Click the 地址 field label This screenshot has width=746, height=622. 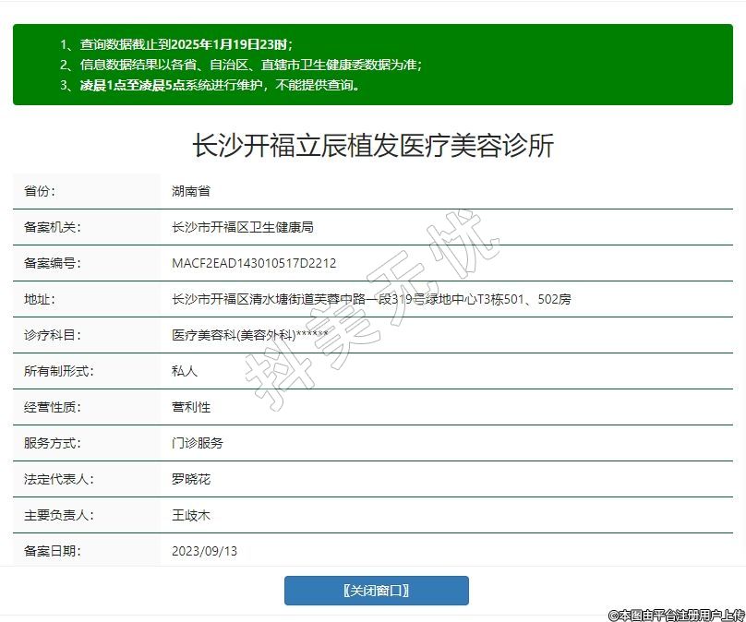click(40, 299)
